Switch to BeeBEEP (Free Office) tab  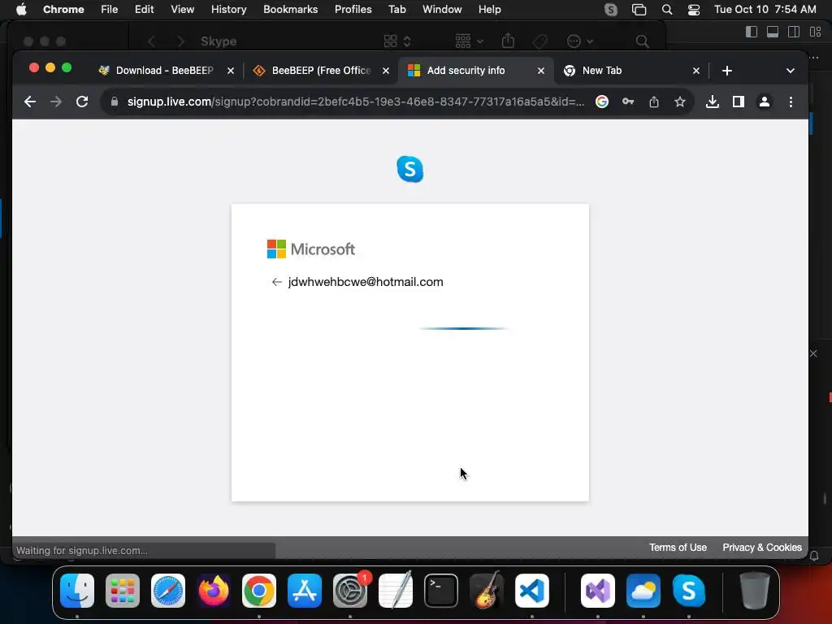(321, 71)
